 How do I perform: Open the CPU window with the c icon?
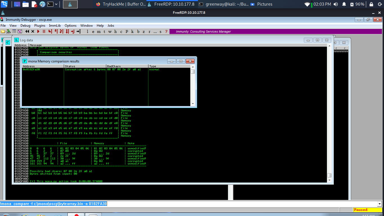pos(121,31)
